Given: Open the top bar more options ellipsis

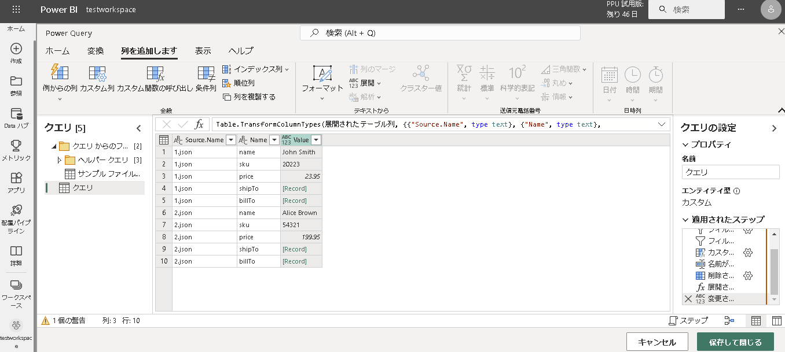Looking at the screenshot, I should 741,10.
